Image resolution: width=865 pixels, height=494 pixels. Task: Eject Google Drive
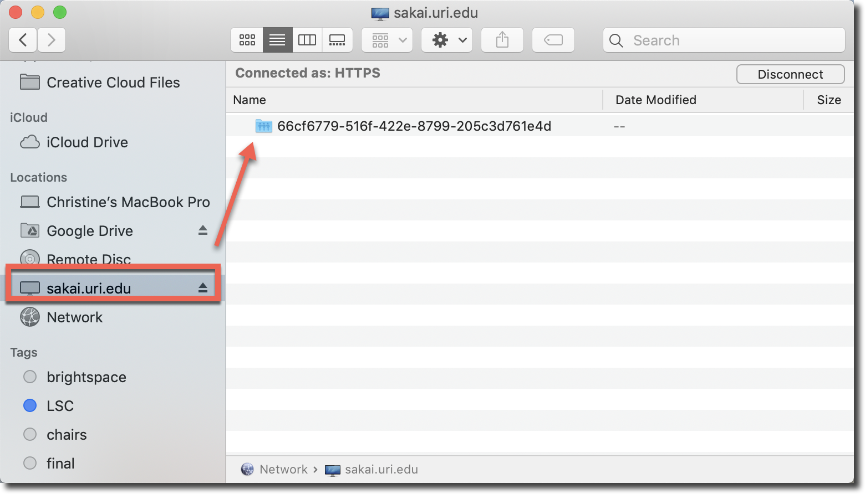203,230
